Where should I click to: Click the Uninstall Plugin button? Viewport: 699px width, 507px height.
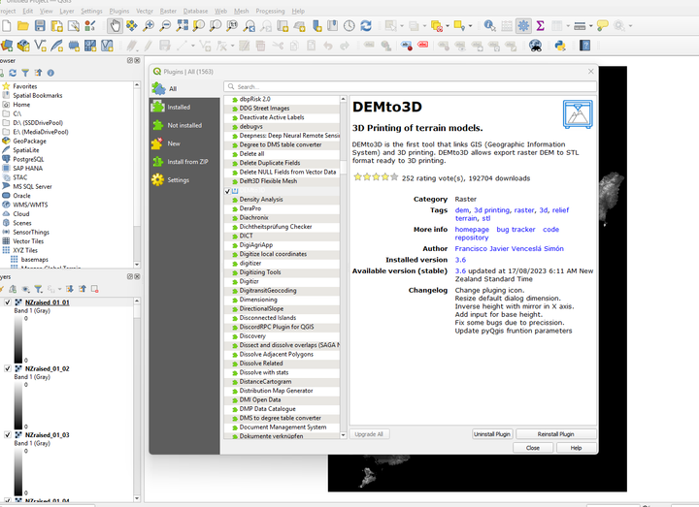click(x=492, y=434)
